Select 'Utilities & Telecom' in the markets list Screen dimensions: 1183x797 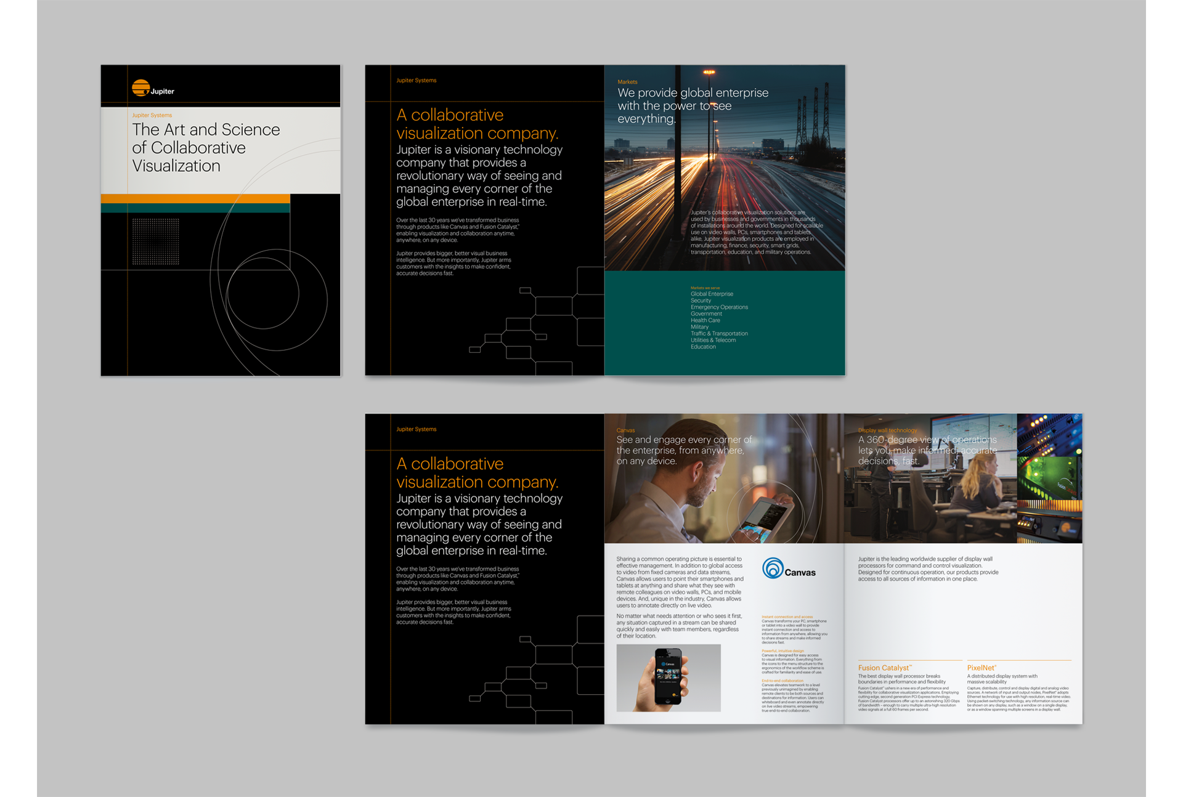713,340
